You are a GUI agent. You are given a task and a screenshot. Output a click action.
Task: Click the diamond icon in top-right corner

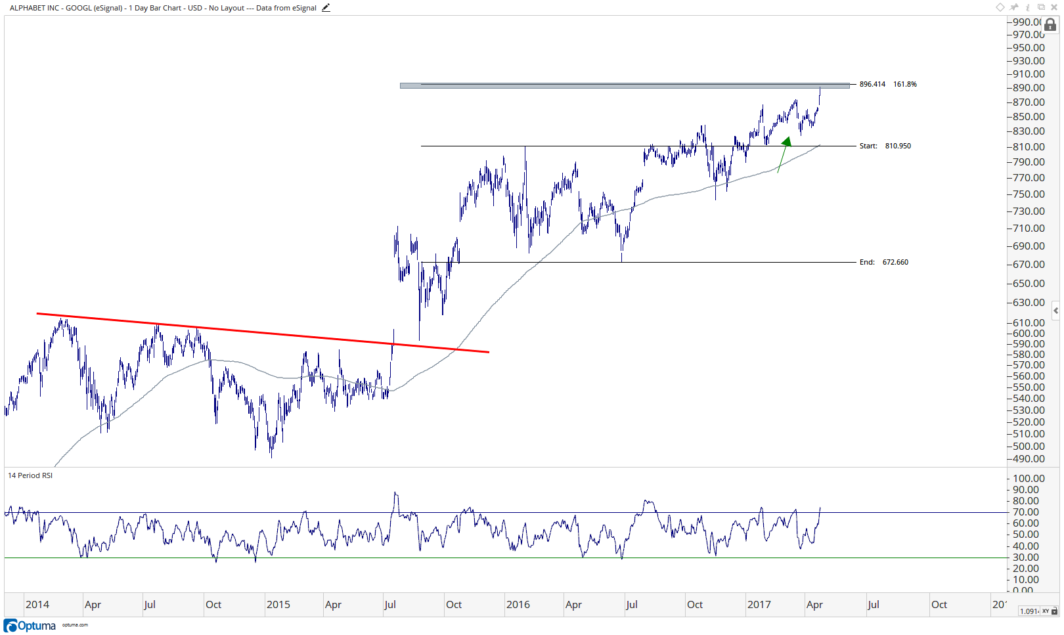pyautogui.click(x=1000, y=7)
